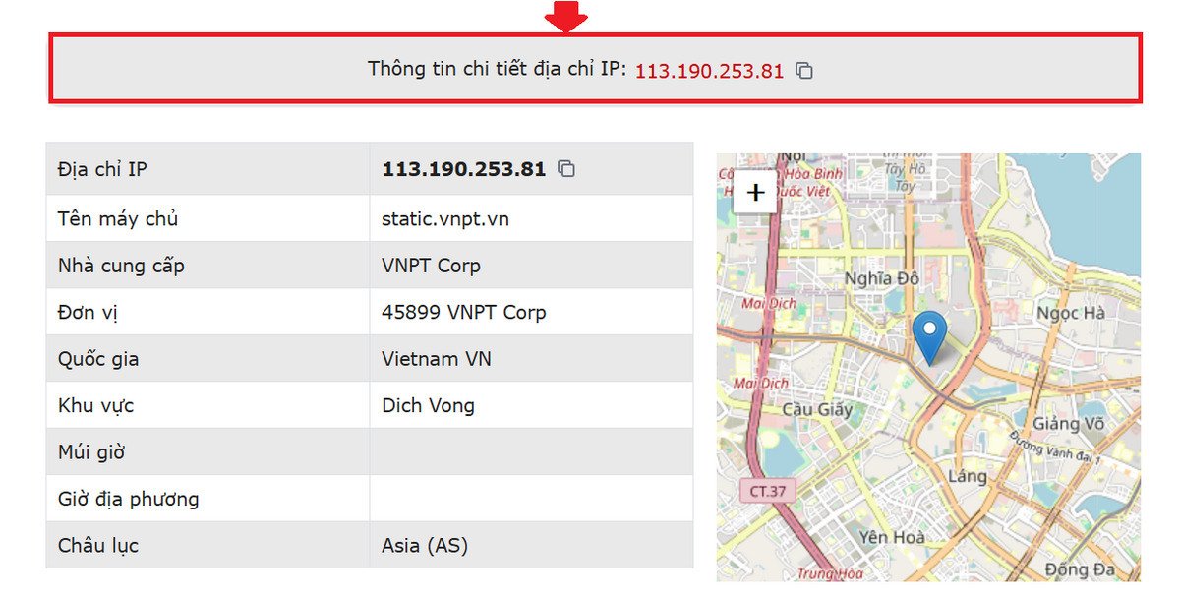The height and width of the screenshot is (598, 1180).
Task: Click the Châu lục label
Action: [98, 545]
